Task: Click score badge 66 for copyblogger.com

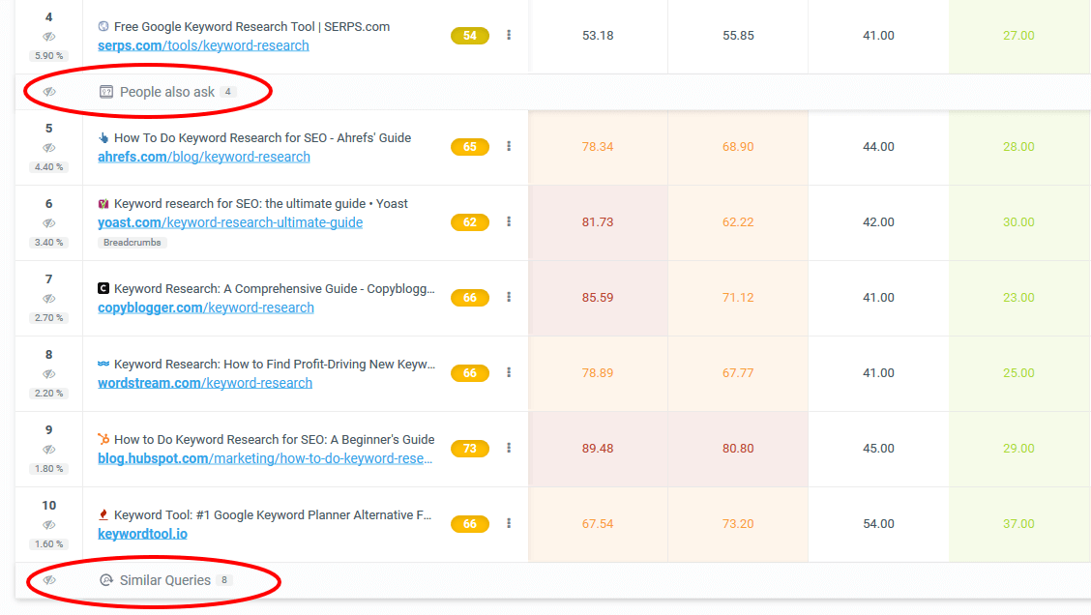Action: 470,298
